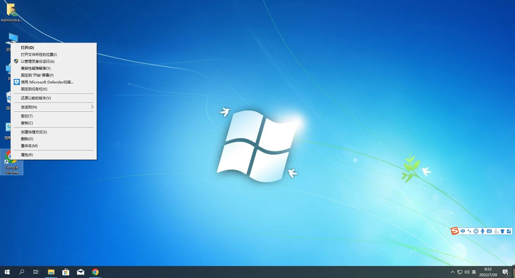Screen dimensions: 515x278
Task: Open File Explorer from the taskbar
Action: click(x=51, y=272)
